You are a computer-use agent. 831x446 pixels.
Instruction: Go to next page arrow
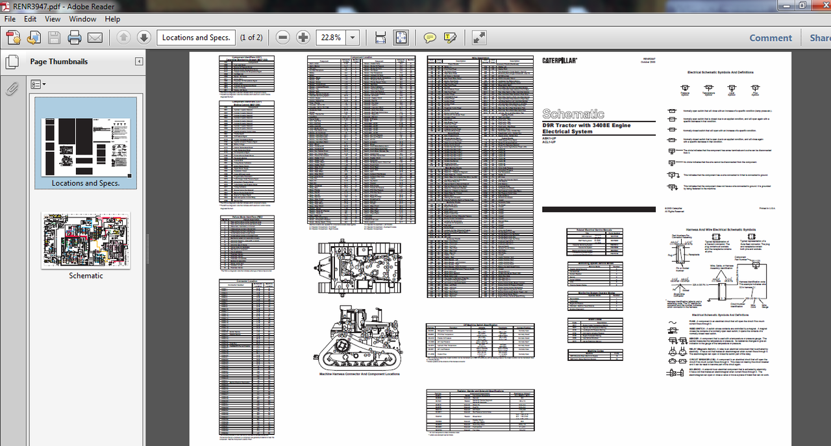[143, 38]
